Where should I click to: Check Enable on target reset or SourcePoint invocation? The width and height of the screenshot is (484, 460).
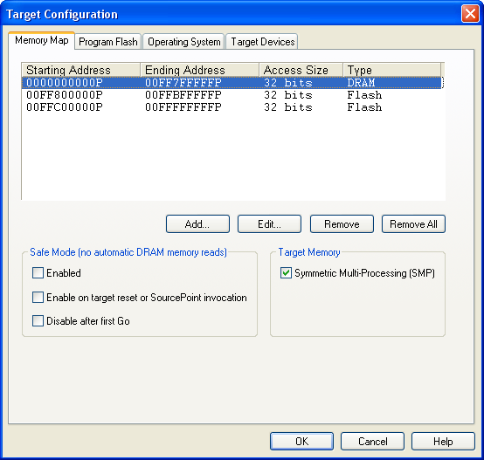(38, 298)
